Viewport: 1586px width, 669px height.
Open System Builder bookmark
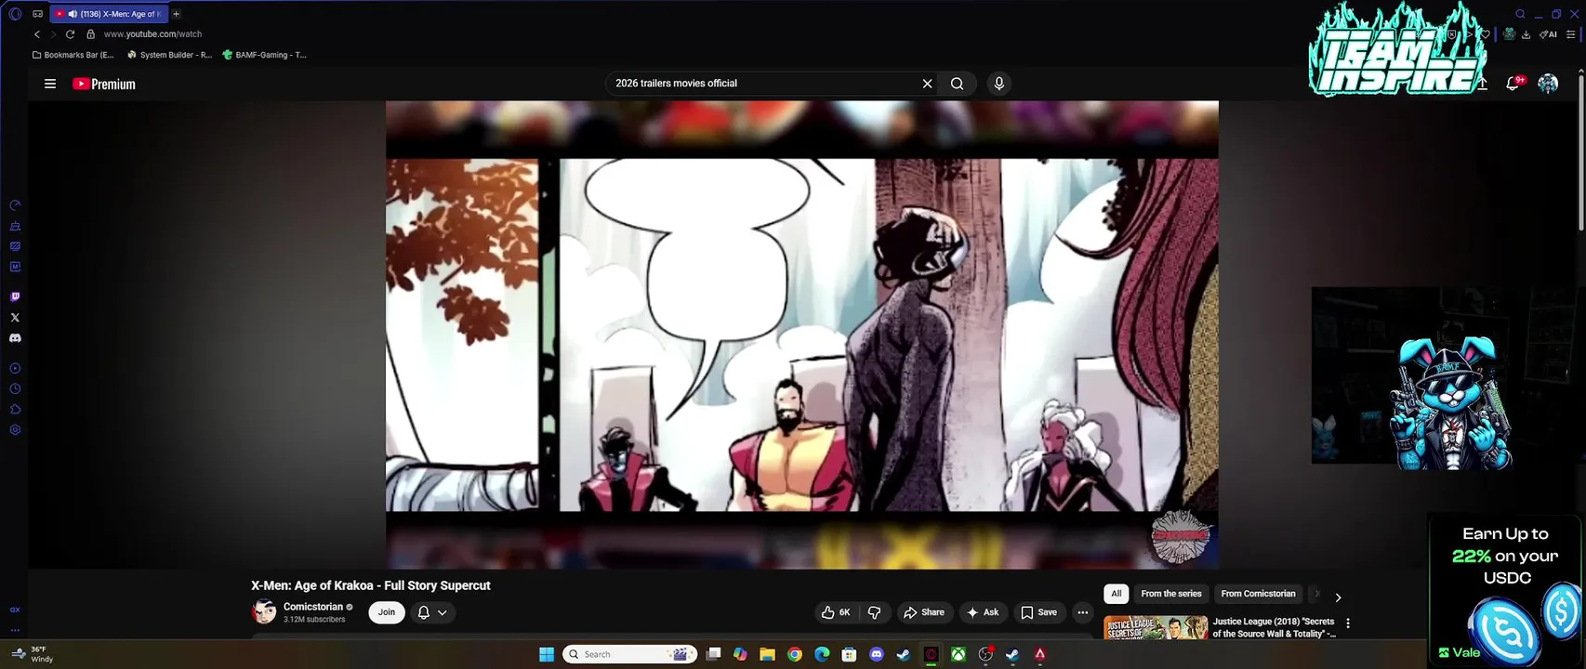pyautogui.click(x=170, y=55)
